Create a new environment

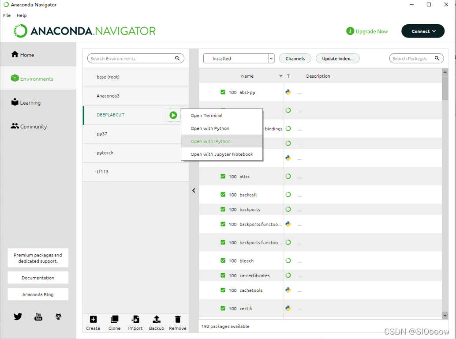pyautogui.click(x=93, y=323)
